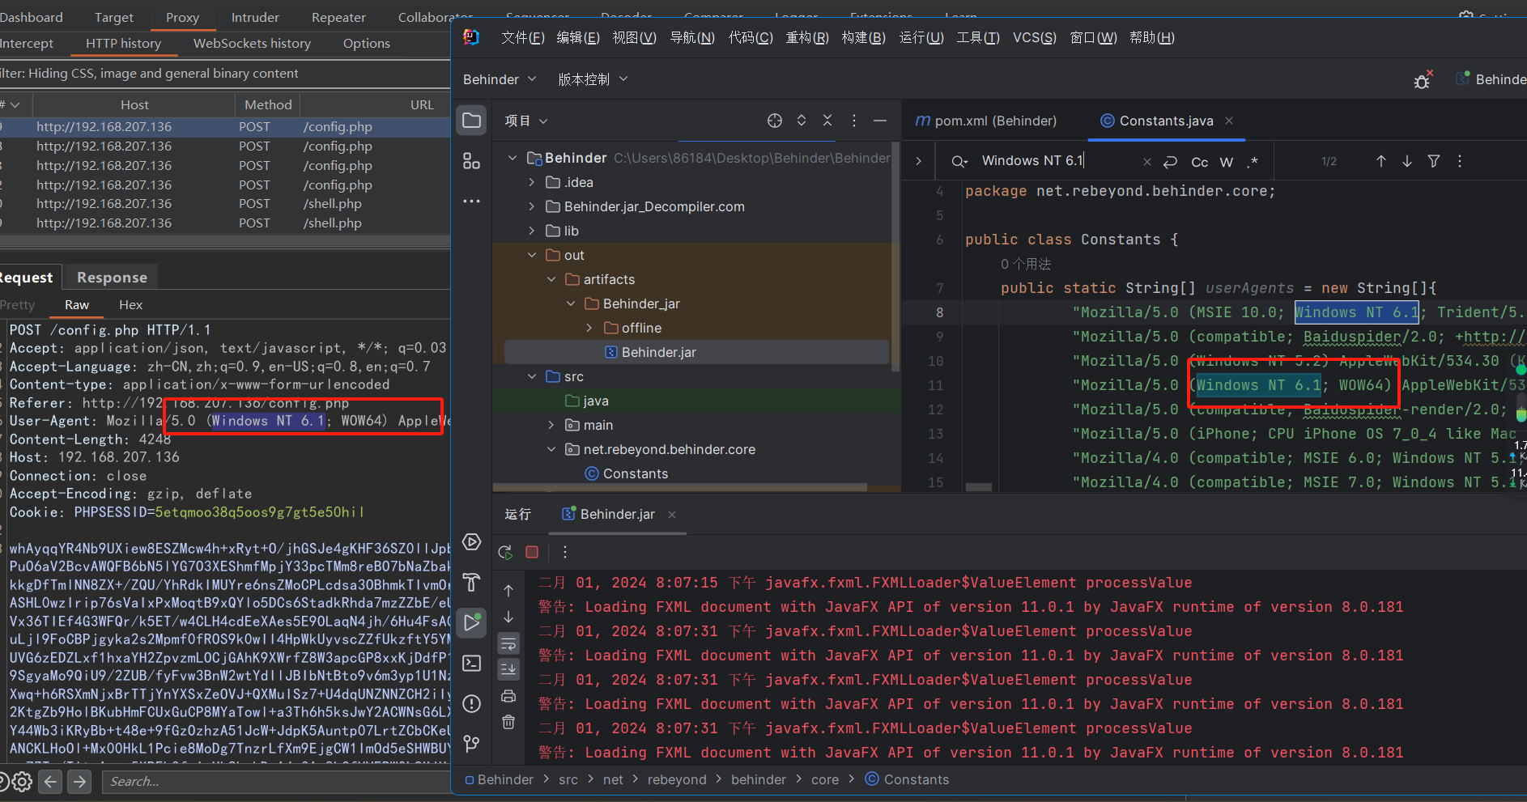Expand the main folder

(x=551, y=425)
